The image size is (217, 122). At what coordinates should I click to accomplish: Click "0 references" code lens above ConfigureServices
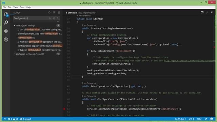(x=89, y=96)
